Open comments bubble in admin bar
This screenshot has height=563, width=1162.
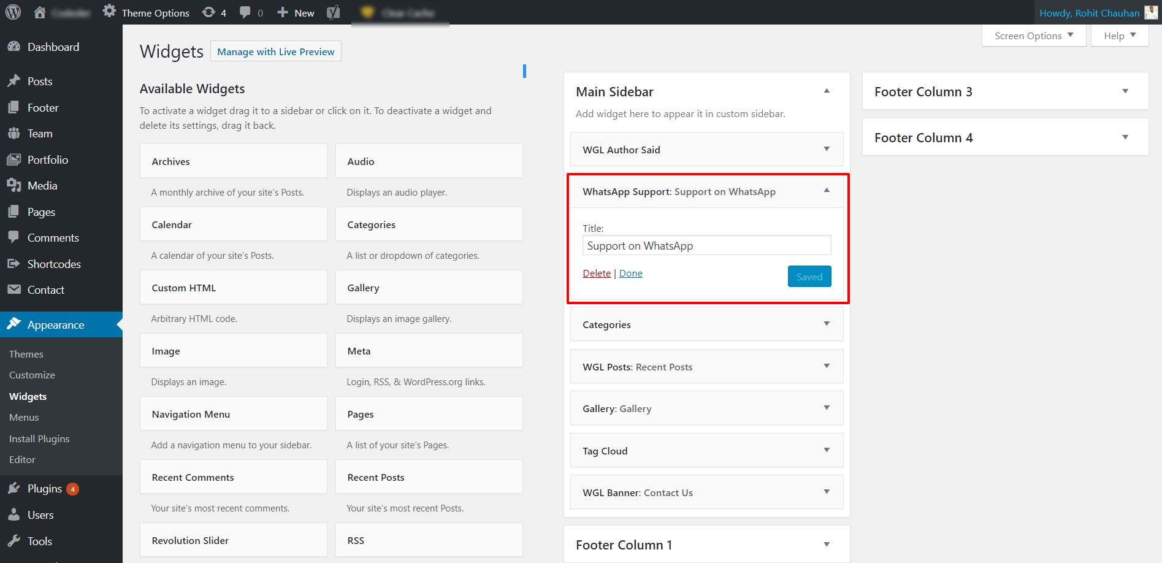(x=245, y=12)
